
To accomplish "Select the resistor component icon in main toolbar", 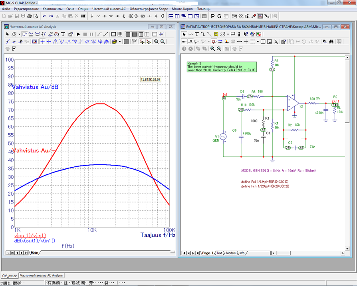I will pyautogui.click(x=98, y=16).
